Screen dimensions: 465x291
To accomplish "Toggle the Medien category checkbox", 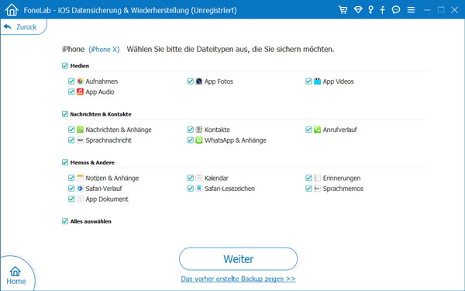I will [65, 66].
